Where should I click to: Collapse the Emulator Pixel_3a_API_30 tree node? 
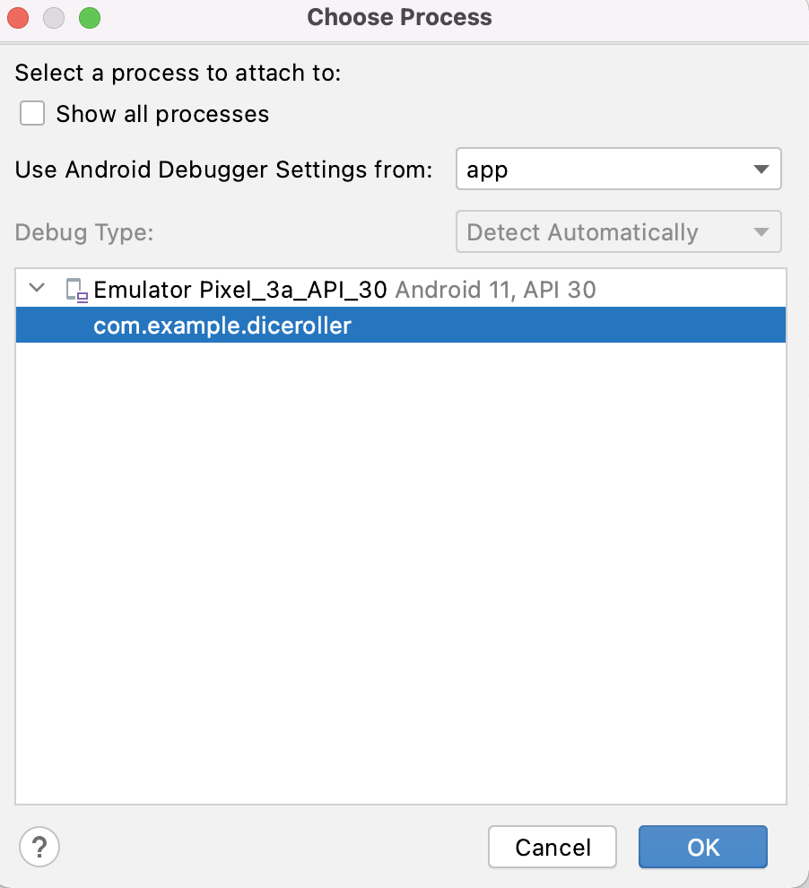tap(37, 289)
